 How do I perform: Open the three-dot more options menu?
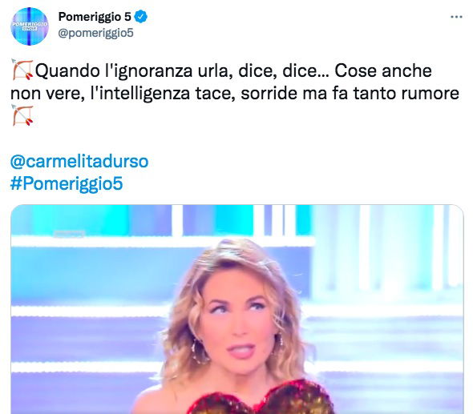coord(456,17)
